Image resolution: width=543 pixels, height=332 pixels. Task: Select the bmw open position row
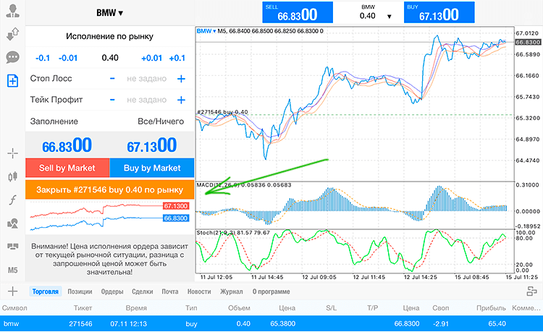(x=271, y=324)
